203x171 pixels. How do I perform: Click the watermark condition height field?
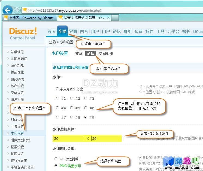(107, 138)
